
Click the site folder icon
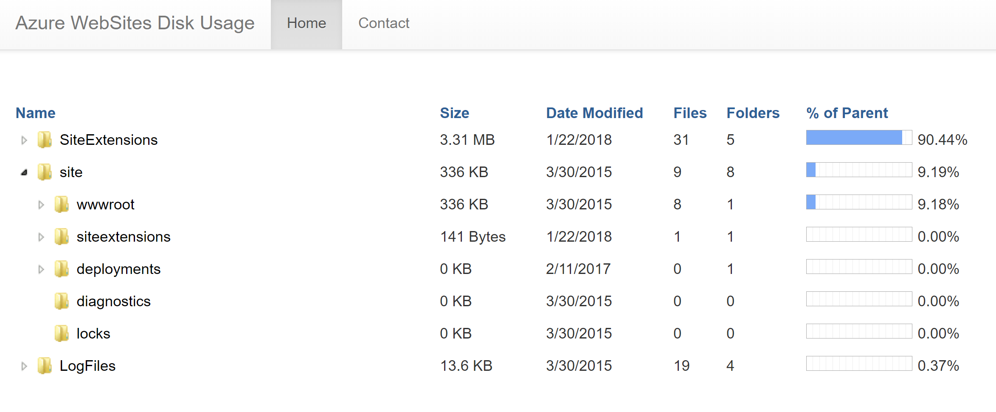[45, 172]
